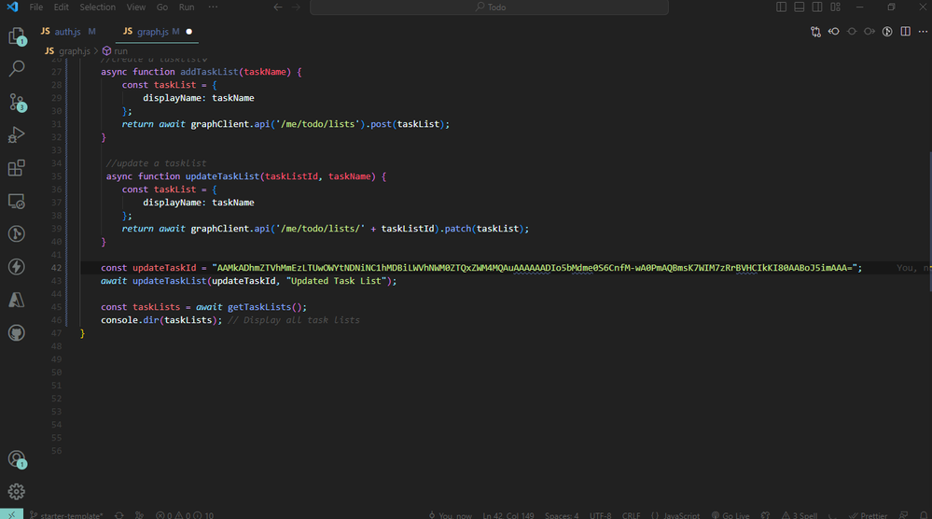Switch to the auth.js tab
The height and width of the screenshot is (519, 932).
coord(68,32)
